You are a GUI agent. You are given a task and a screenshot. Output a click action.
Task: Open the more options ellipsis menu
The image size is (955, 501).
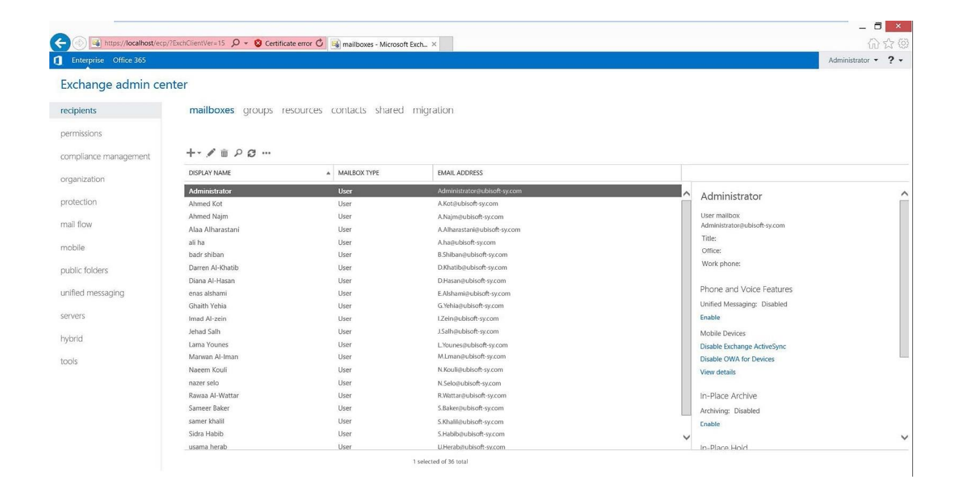266,153
